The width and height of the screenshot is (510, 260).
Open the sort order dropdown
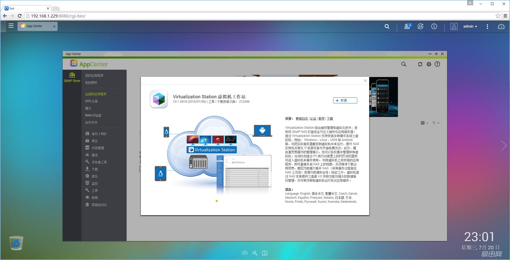pos(436,123)
